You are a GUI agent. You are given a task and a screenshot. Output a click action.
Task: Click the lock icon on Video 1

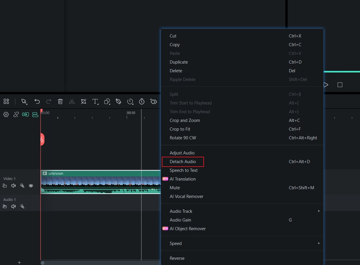tap(5, 186)
